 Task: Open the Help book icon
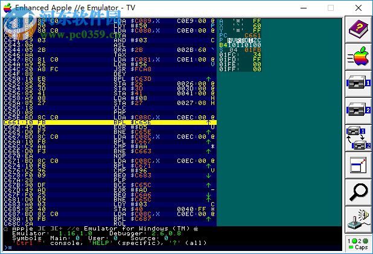(x=359, y=30)
